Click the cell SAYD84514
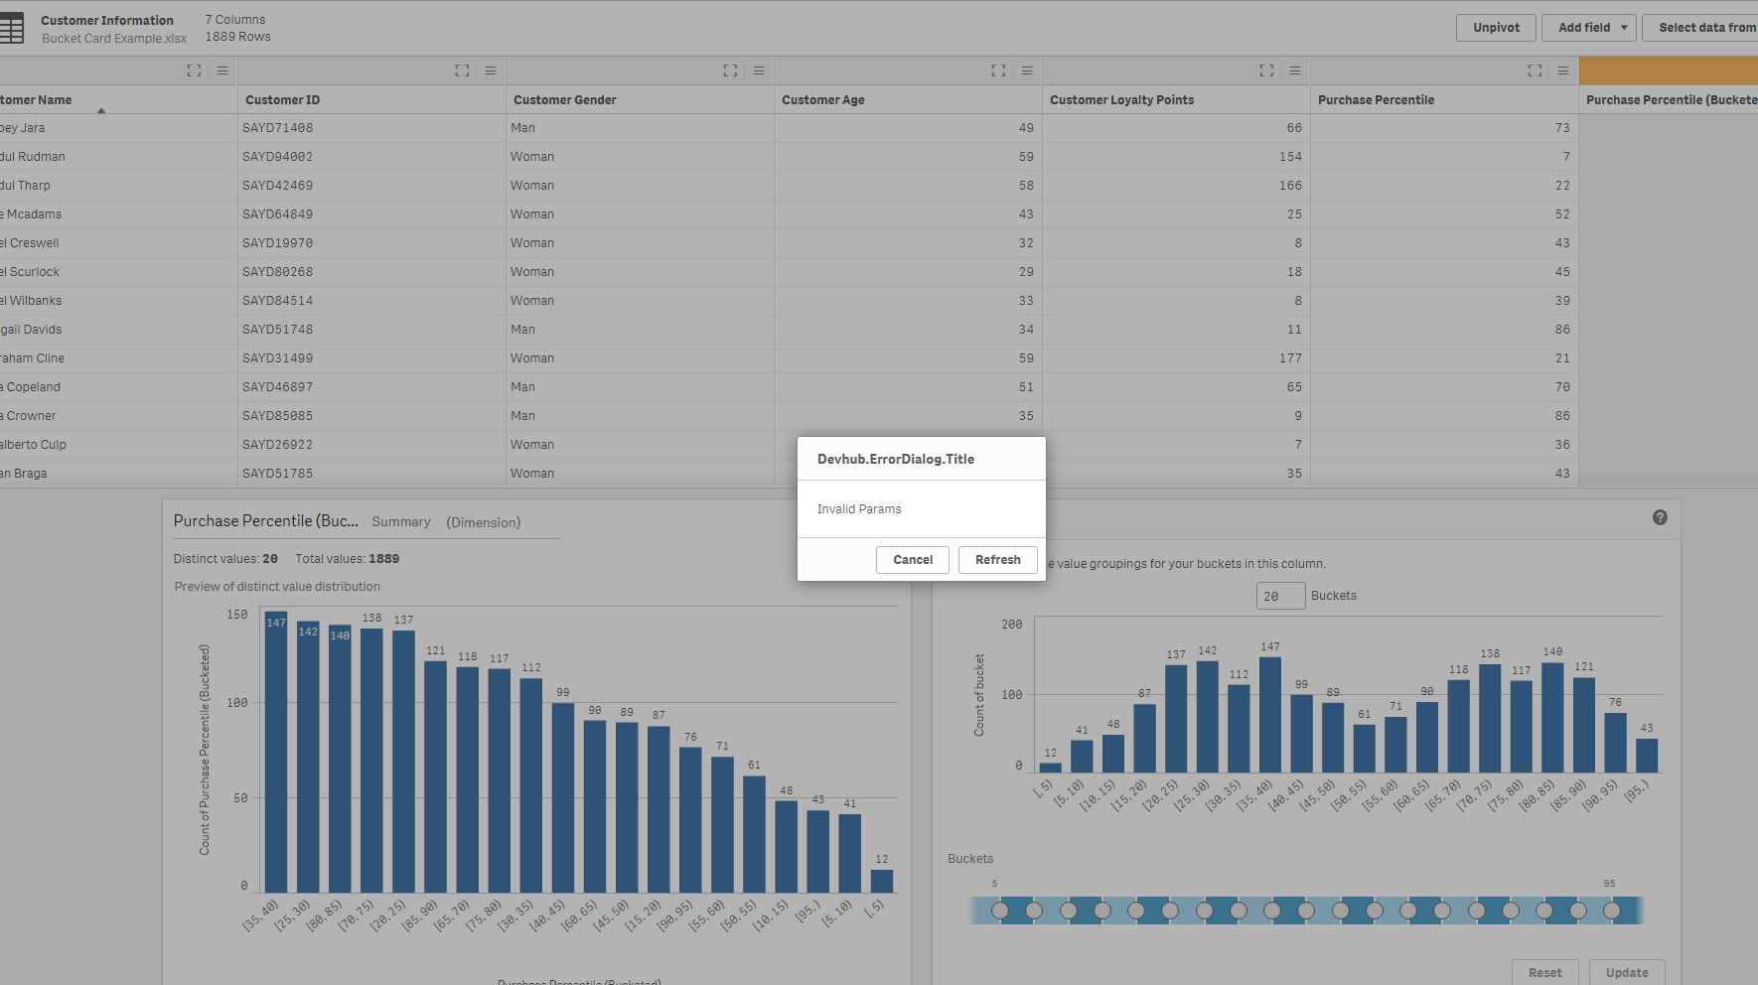 [372, 301]
